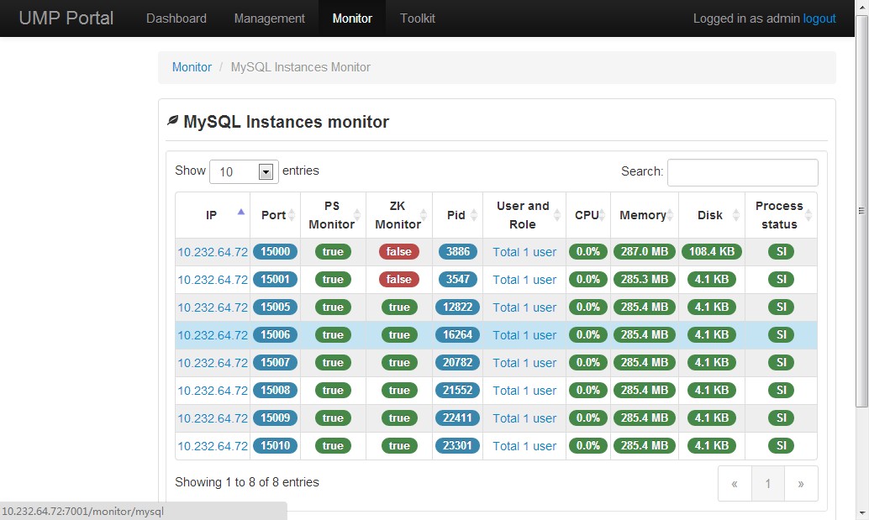Go to previous page of entries
Image resolution: width=869 pixels, height=520 pixels.
[735, 483]
